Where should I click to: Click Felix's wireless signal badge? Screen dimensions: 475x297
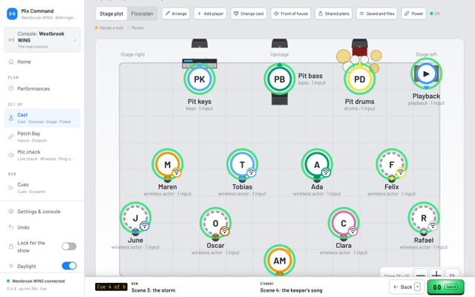tap(401, 172)
